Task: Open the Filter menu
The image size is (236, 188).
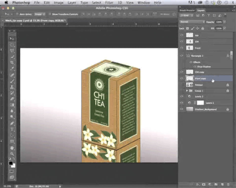Action: tap(109, 3)
